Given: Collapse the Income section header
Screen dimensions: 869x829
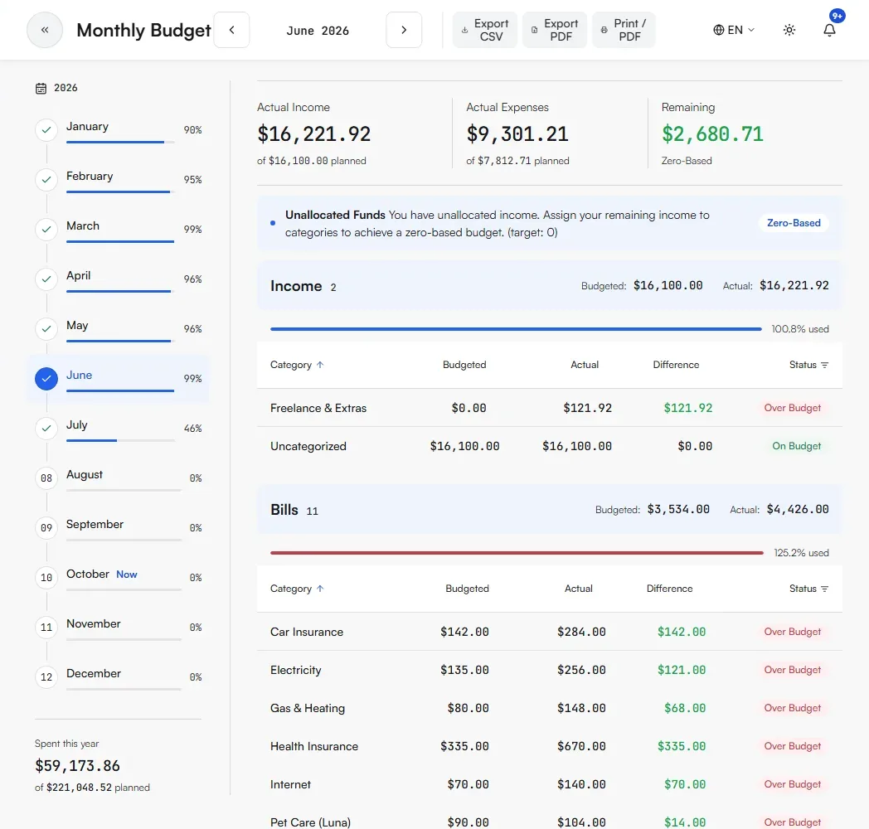Looking at the screenshot, I should [549, 285].
